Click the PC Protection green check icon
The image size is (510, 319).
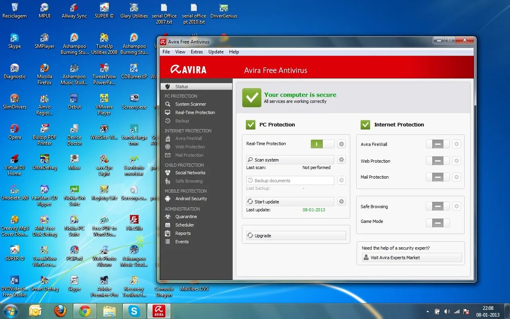(x=251, y=125)
